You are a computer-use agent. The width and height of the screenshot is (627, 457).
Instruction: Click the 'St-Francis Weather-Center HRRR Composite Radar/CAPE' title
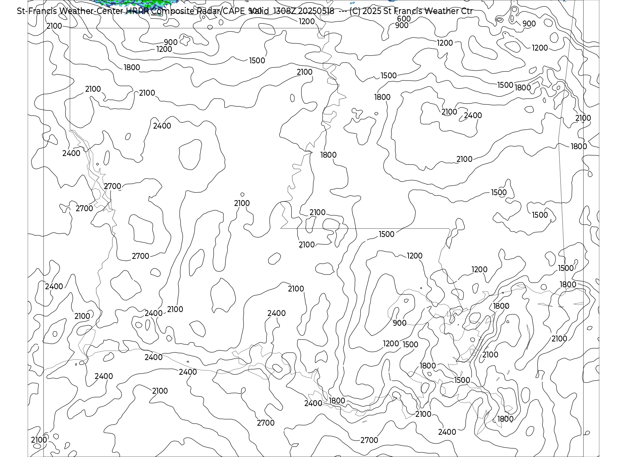click(x=131, y=11)
